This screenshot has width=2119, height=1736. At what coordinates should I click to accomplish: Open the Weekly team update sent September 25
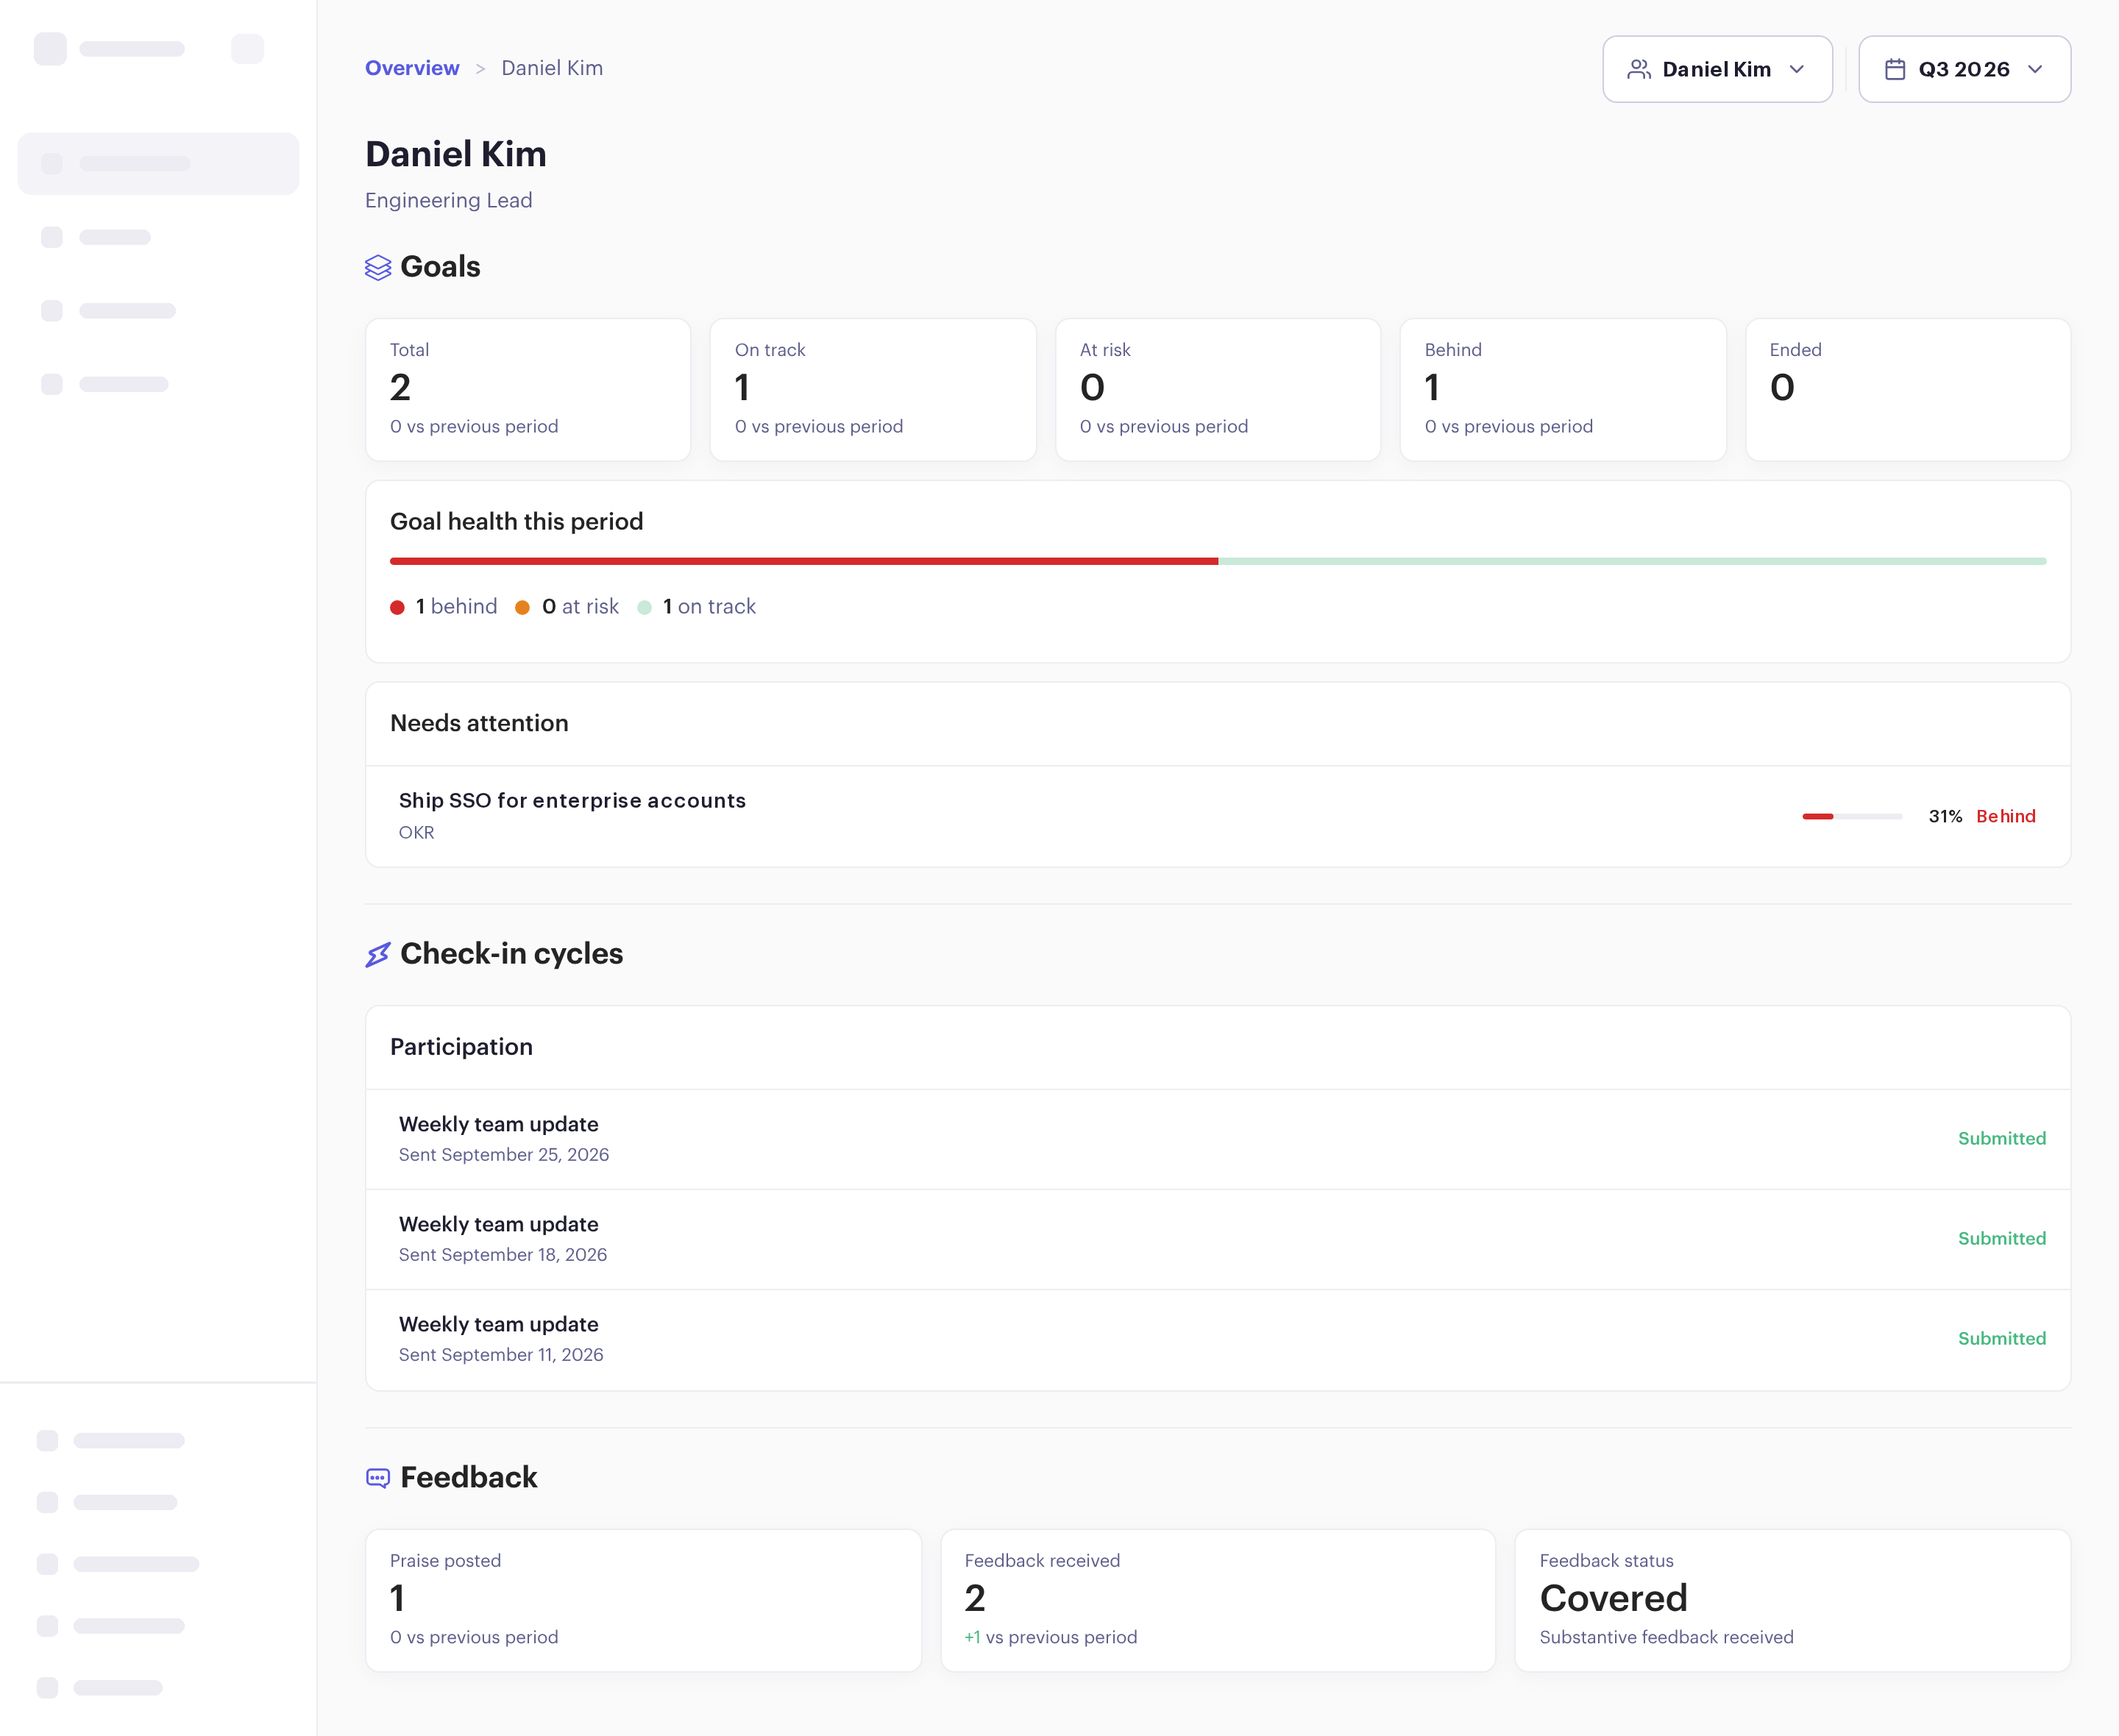pyautogui.click(x=1217, y=1139)
